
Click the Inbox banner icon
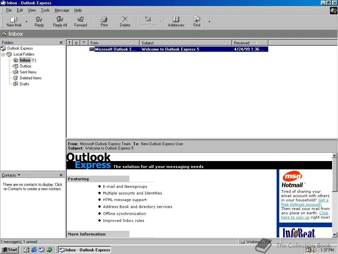4,34
